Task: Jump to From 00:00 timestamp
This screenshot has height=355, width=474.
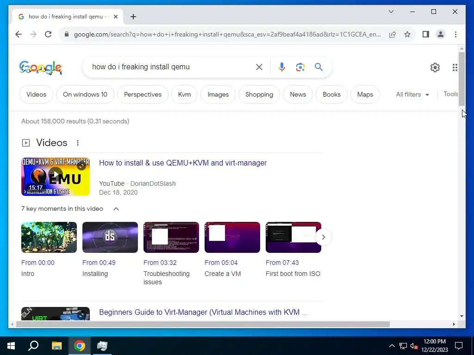Action: coord(38,263)
